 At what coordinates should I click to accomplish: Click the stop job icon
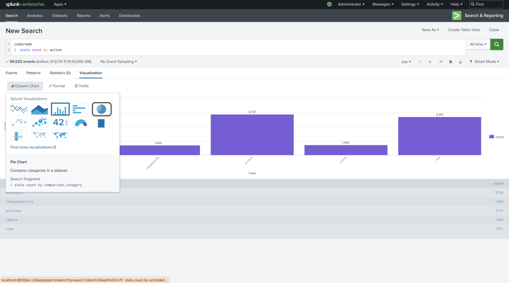(430, 61)
